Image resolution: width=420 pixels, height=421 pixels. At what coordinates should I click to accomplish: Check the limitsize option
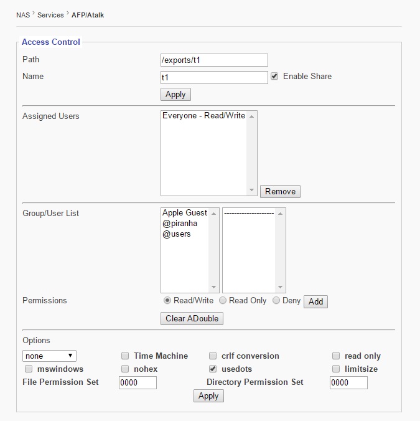[x=336, y=369]
